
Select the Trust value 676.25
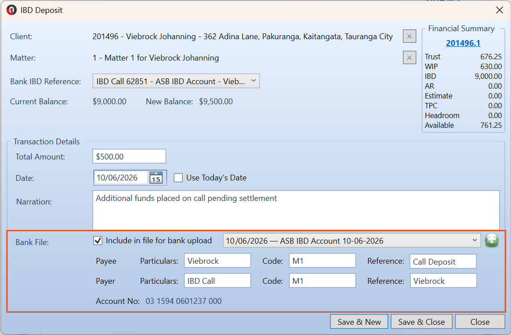[x=491, y=57]
